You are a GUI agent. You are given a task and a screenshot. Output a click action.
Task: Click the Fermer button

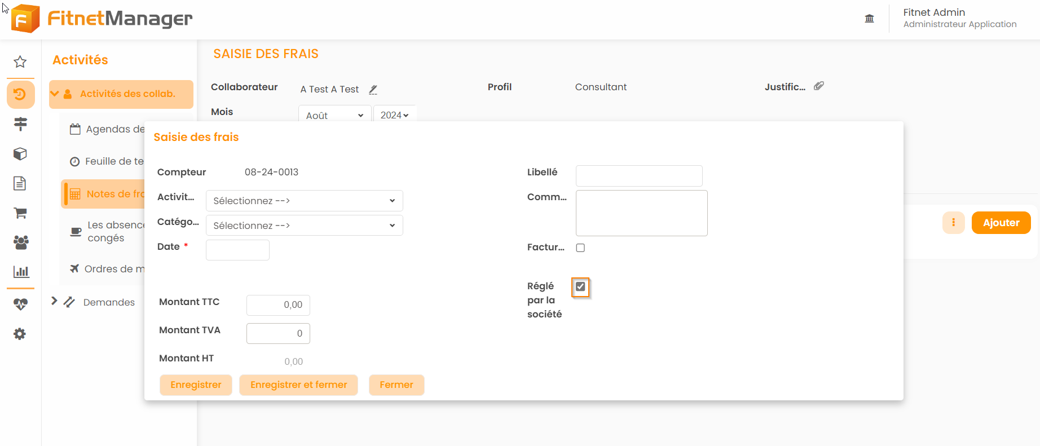(x=396, y=385)
